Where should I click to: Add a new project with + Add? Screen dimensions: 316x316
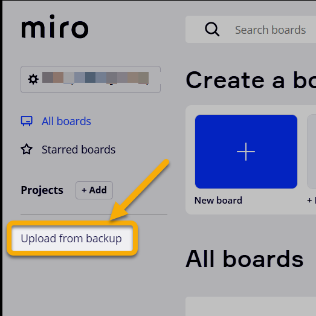click(x=94, y=190)
